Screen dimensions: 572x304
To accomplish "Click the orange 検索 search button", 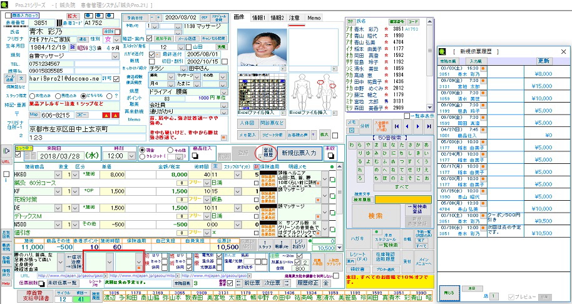I will [x=375, y=215].
